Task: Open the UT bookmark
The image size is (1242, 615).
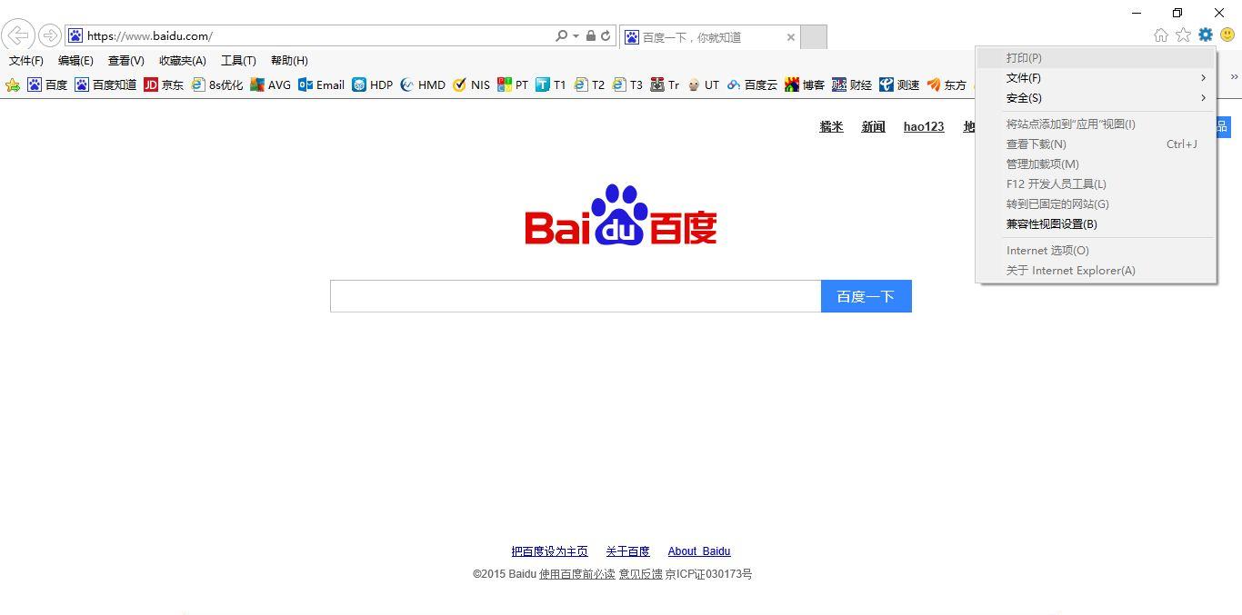Action: click(x=703, y=85)
